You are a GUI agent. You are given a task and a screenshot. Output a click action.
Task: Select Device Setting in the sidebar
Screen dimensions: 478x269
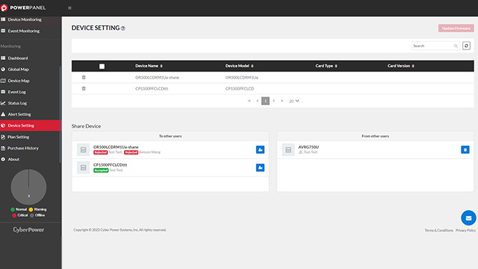click(x=31, y=125)
